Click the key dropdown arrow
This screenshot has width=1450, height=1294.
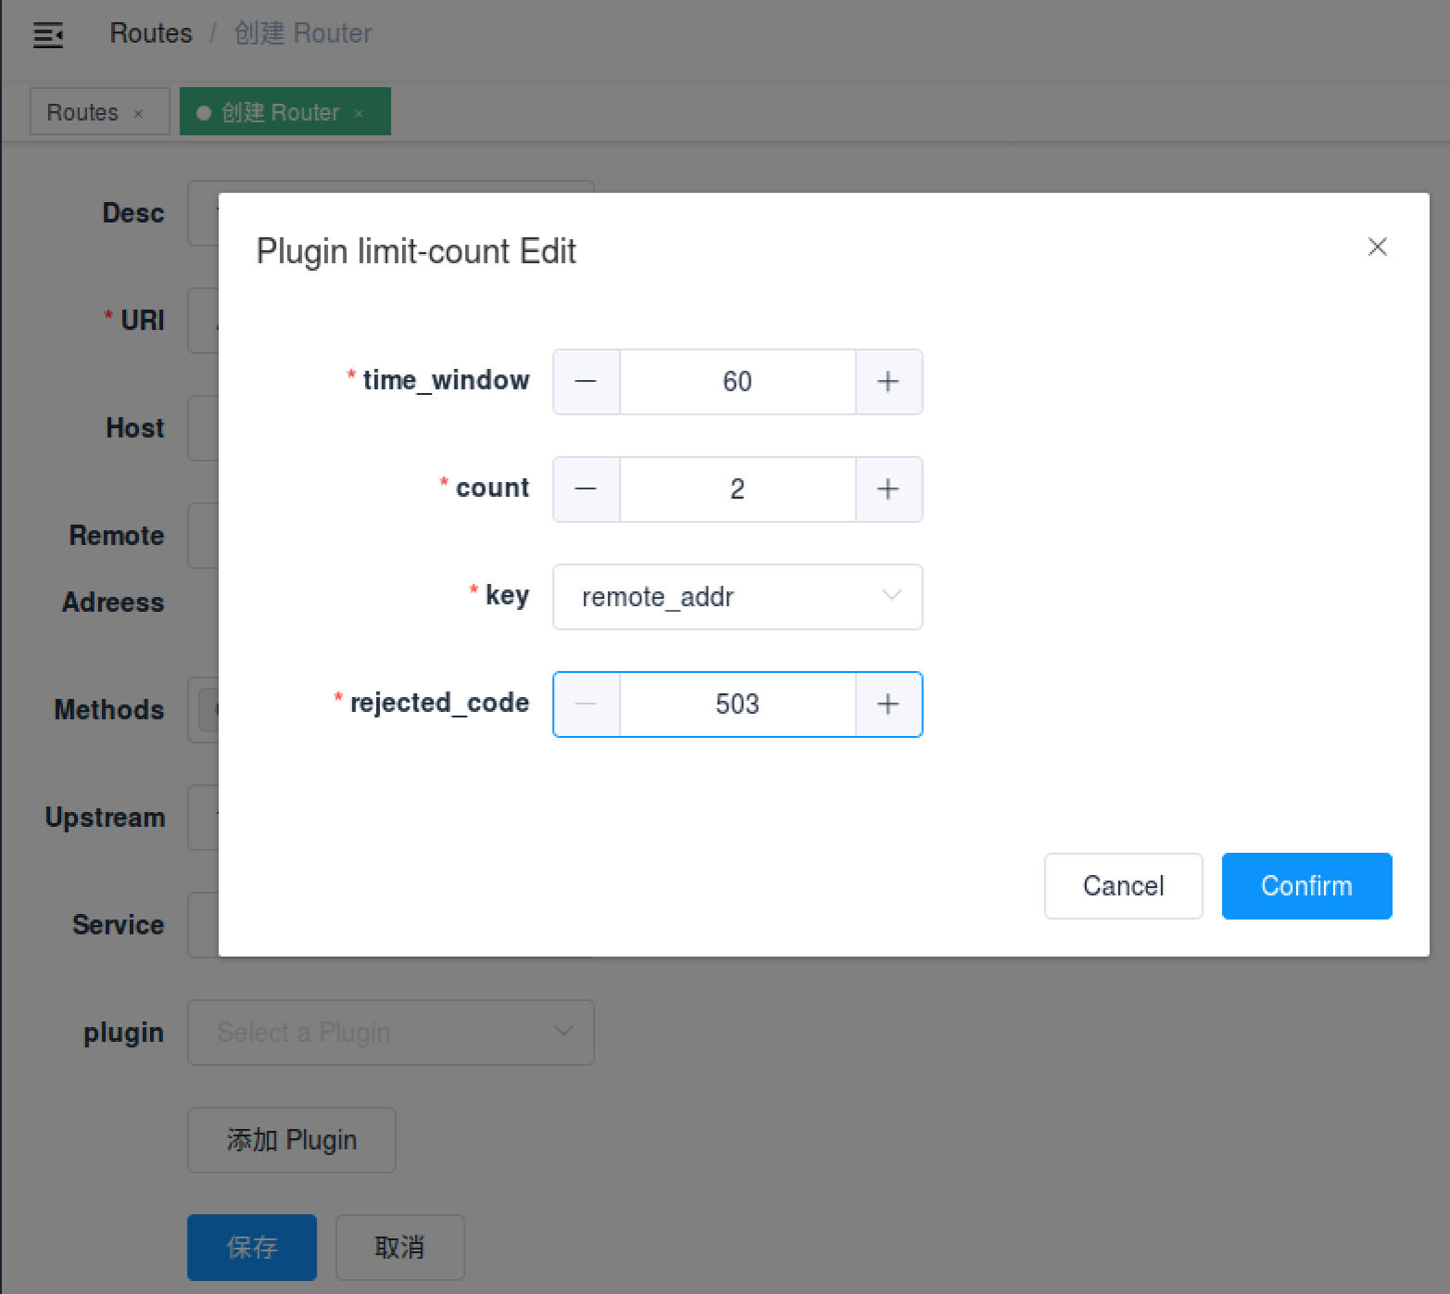click(891, 596)
